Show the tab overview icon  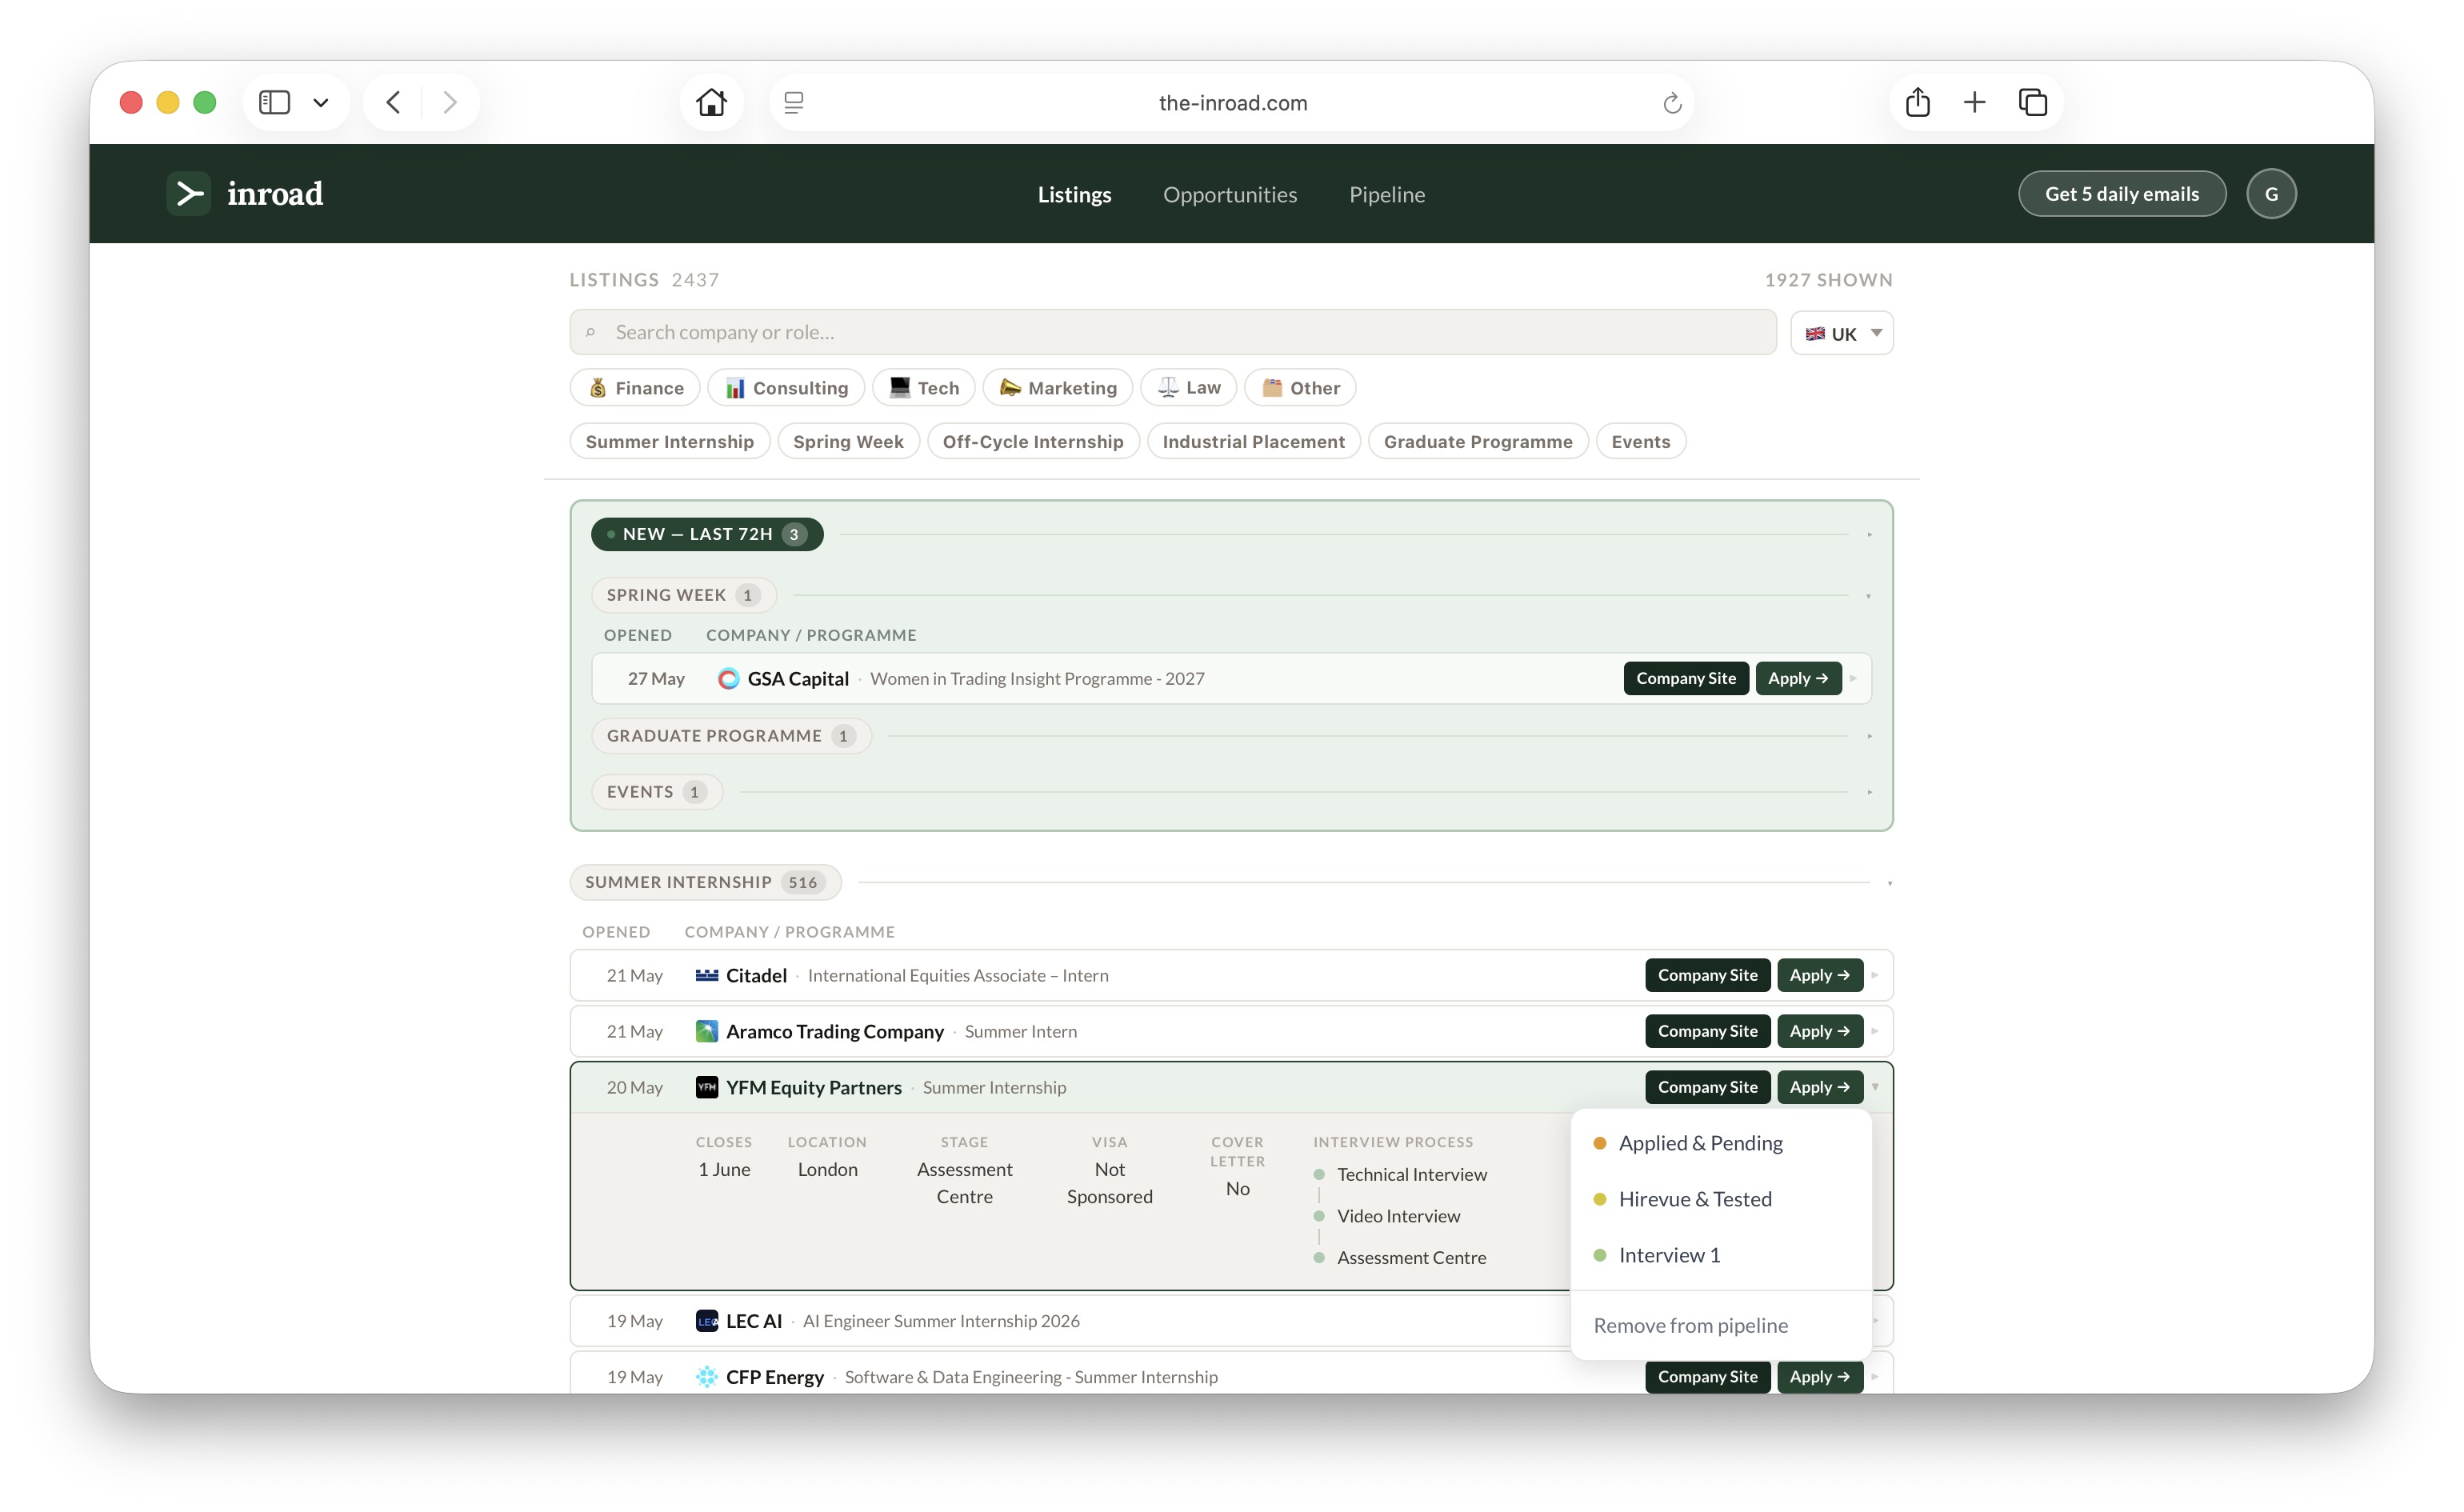[2032, 102]
